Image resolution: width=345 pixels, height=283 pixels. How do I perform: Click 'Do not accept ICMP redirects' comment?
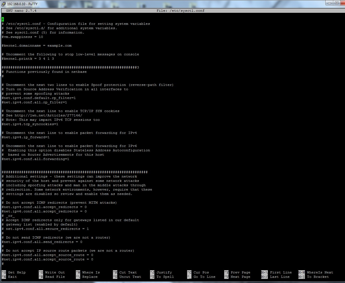(x=59, y=203)
